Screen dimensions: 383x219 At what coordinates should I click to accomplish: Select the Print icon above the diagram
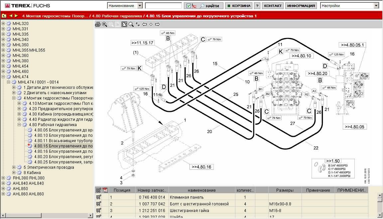(98, 24)
